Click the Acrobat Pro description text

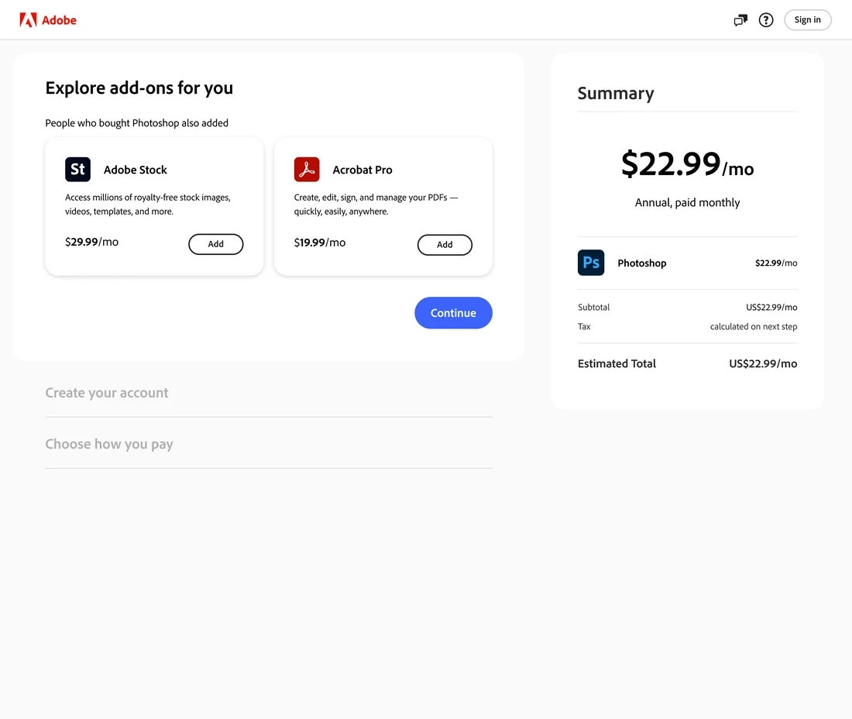point(376,205)
